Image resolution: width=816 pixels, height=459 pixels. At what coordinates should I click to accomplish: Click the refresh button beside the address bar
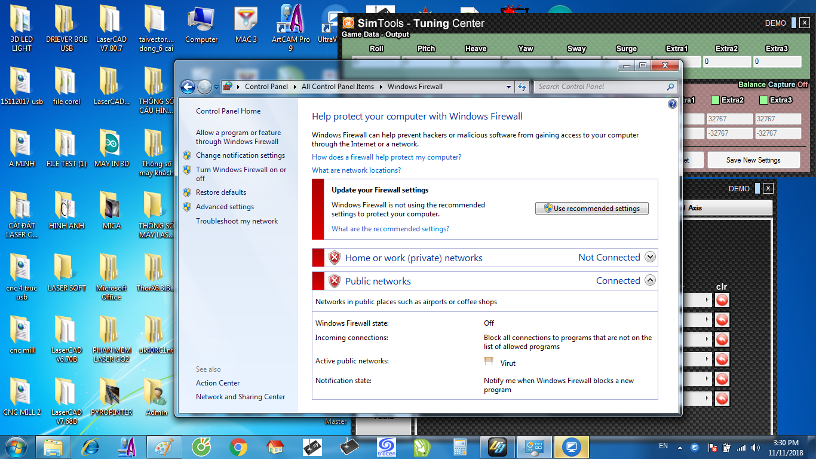coord(522,87)
